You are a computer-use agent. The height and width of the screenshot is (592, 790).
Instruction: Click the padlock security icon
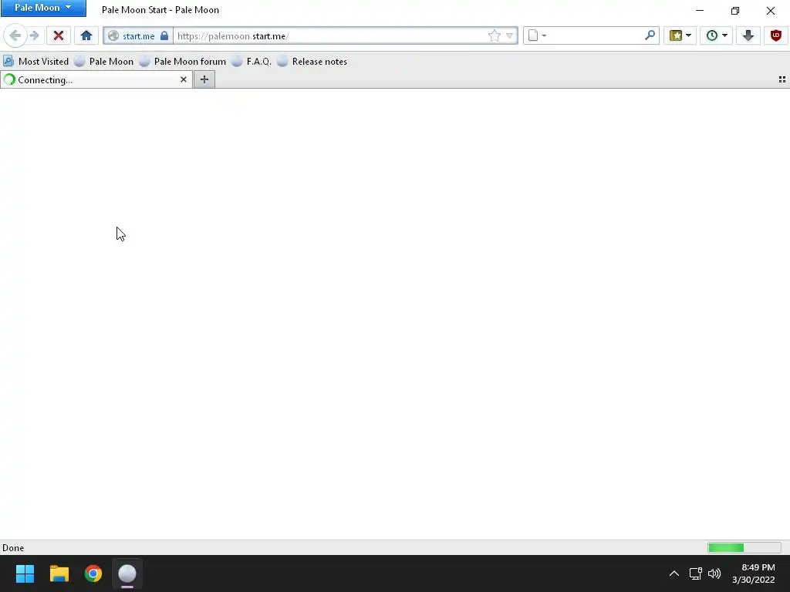click(164, 35)
